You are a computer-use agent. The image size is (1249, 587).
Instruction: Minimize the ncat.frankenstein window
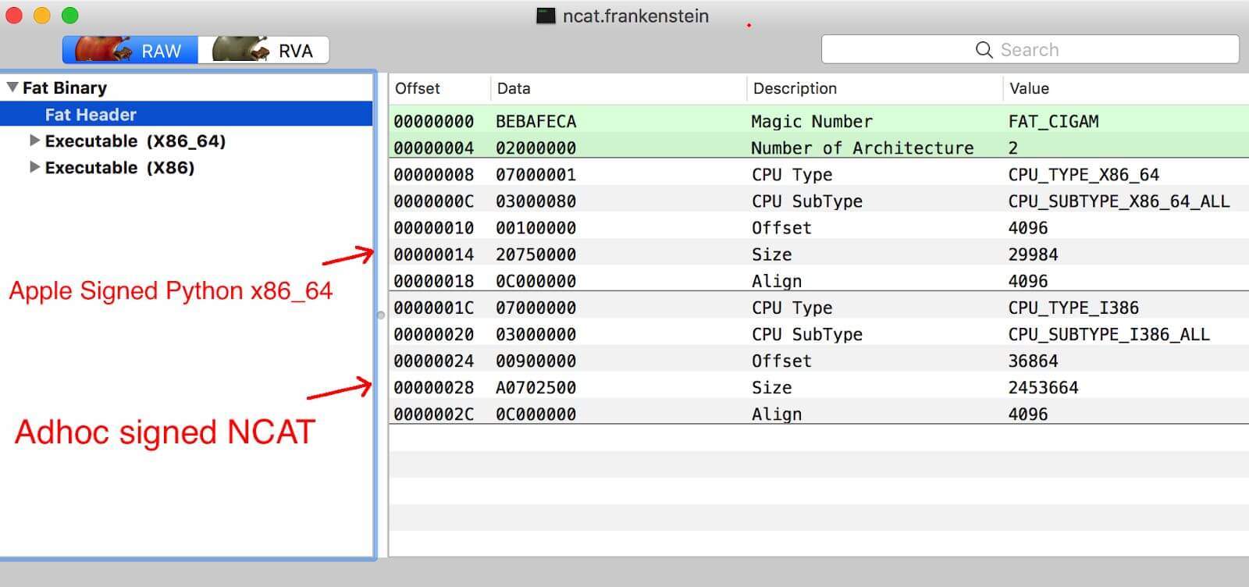(x=42, y=16)
